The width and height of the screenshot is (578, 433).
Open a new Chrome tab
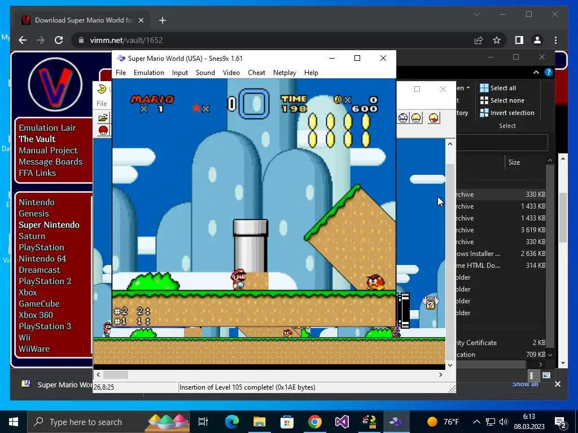pos(162,20)
